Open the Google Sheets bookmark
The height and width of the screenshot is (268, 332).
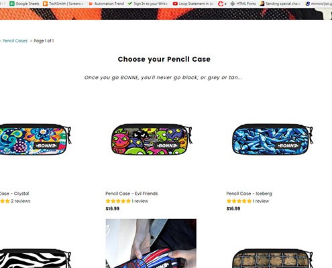coord(24,3)
